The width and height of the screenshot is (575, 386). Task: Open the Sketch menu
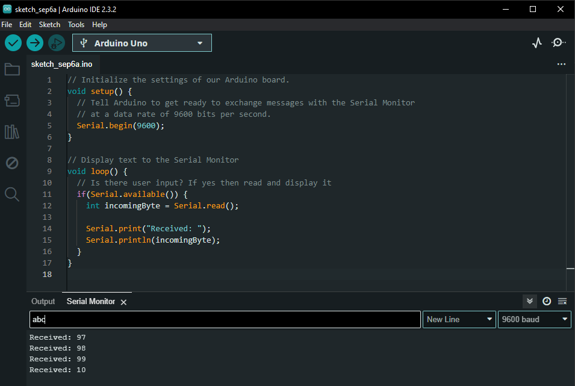click(x=49, y=25)
